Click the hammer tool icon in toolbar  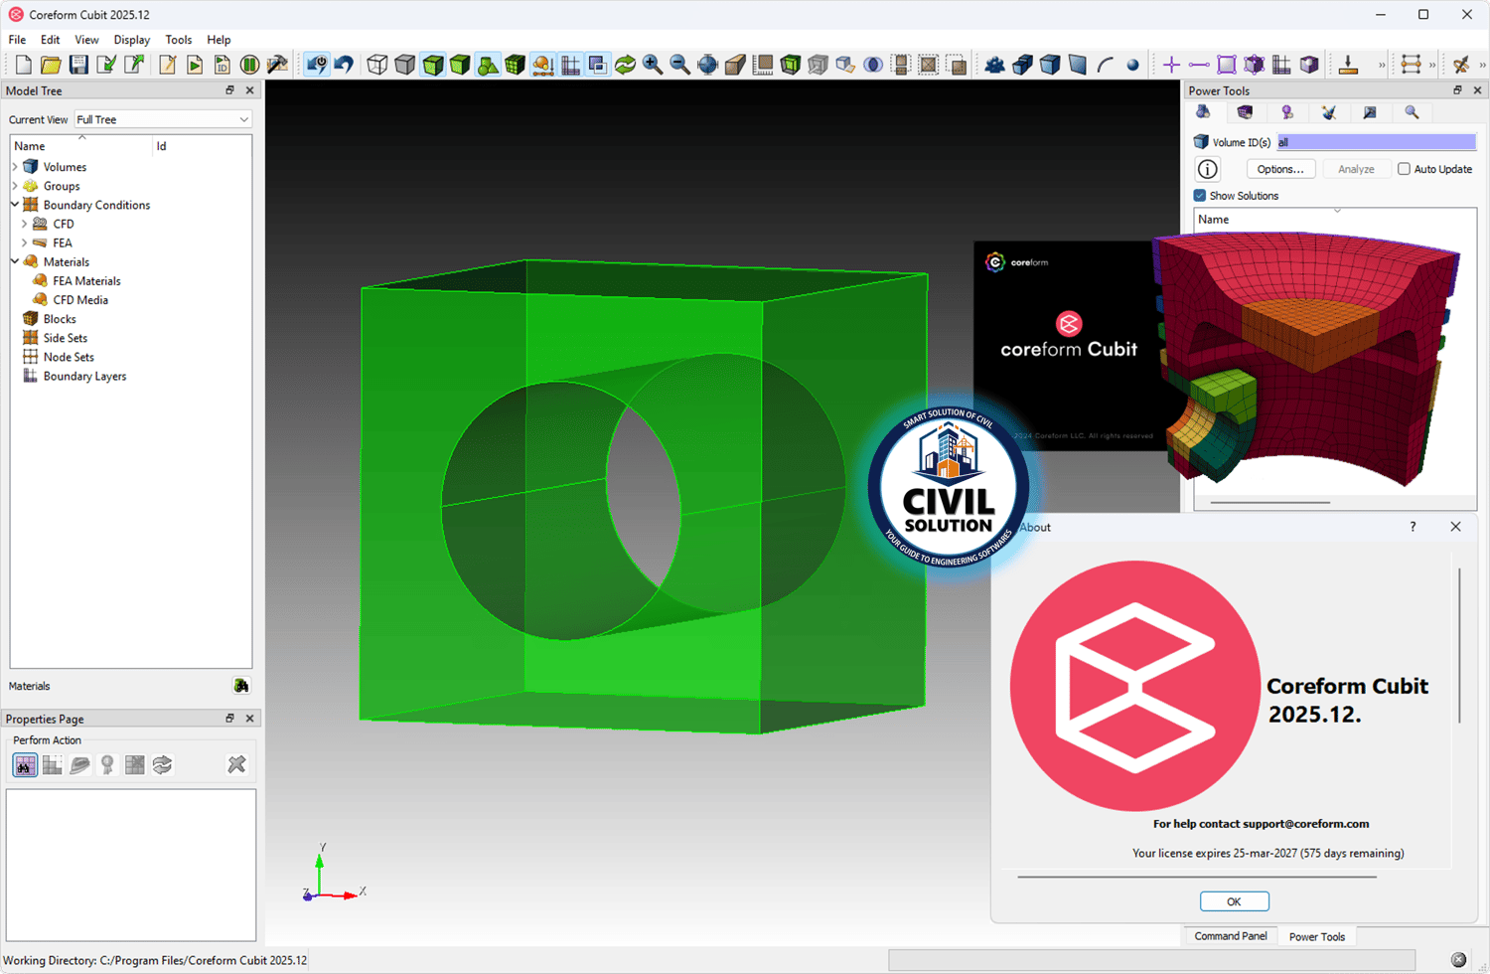(278, 66)
